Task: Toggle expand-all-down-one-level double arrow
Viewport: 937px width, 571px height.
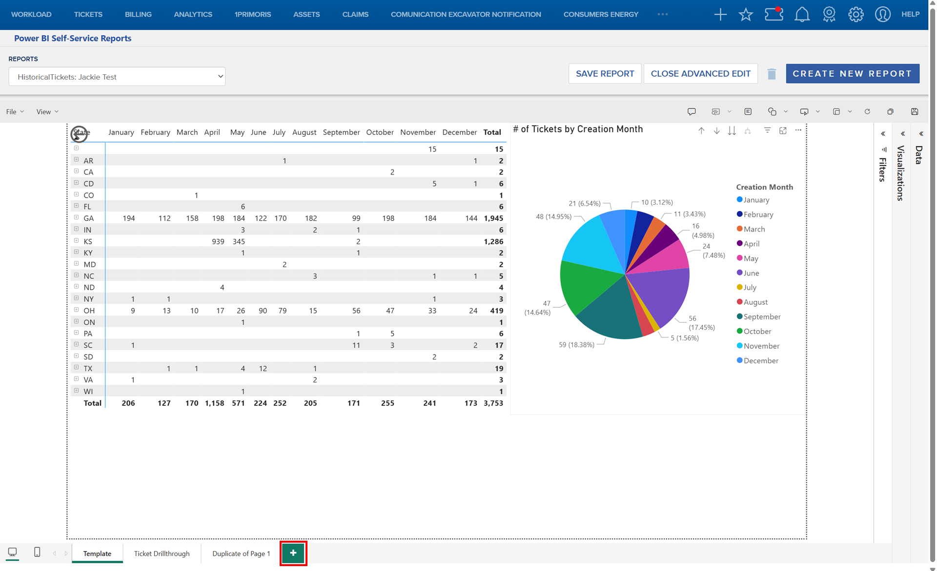Action: [732, 130]
